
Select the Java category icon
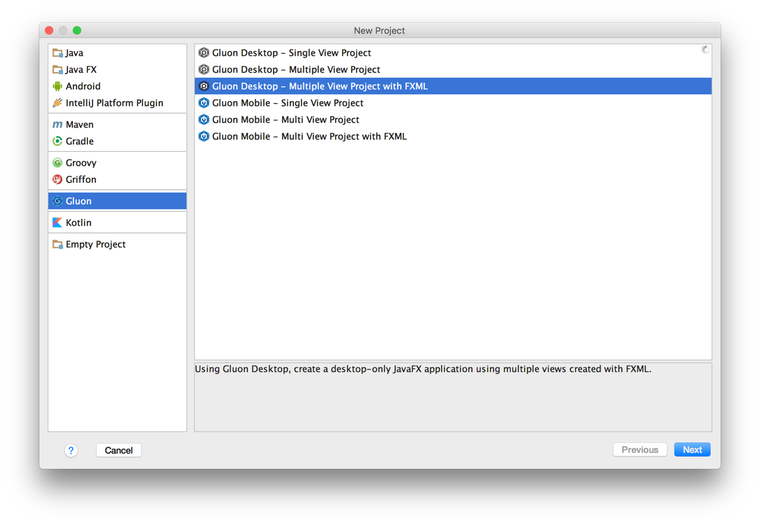tap(58, 52)
